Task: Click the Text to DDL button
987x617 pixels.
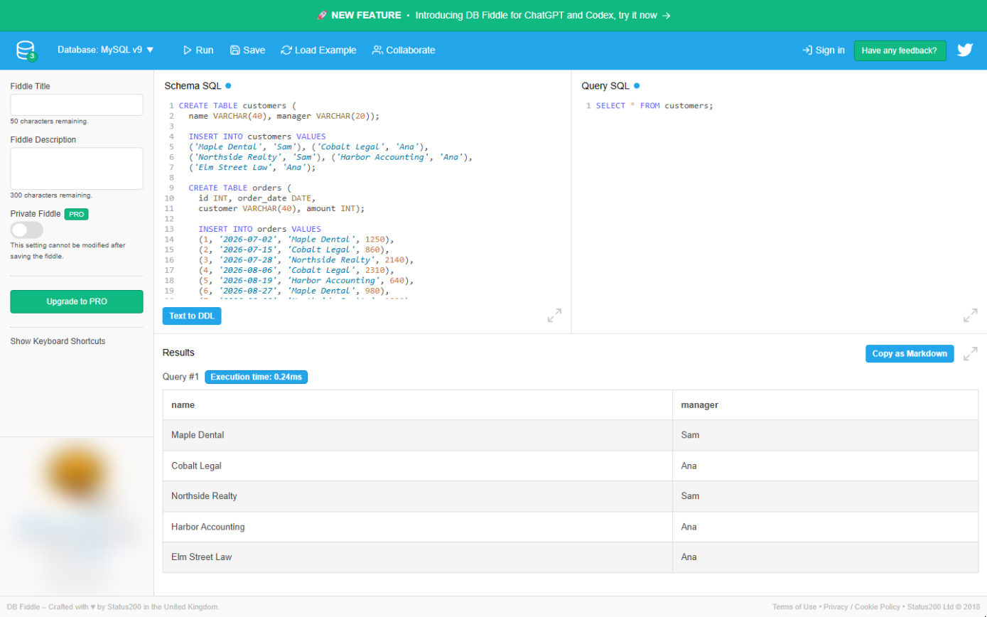Action: (x=192, y=316)
